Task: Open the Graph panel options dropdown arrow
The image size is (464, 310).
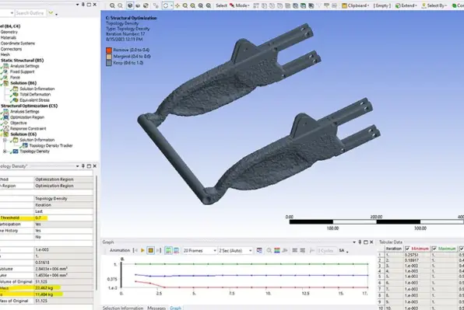Action: point(354,242)
